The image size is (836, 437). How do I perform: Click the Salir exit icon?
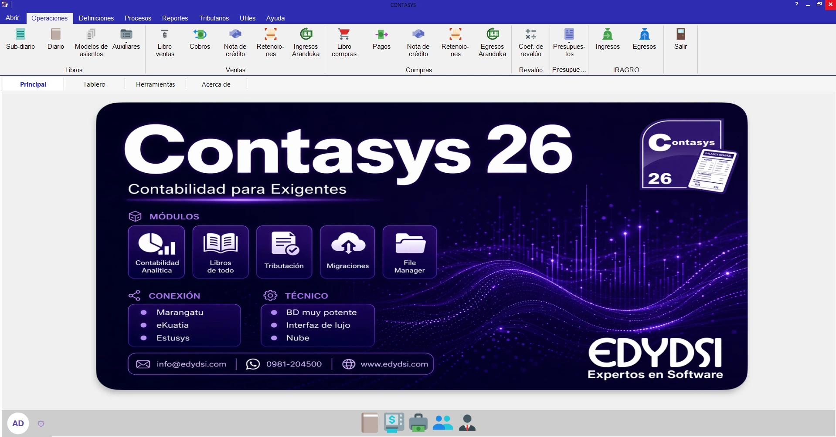click(680, 39)
